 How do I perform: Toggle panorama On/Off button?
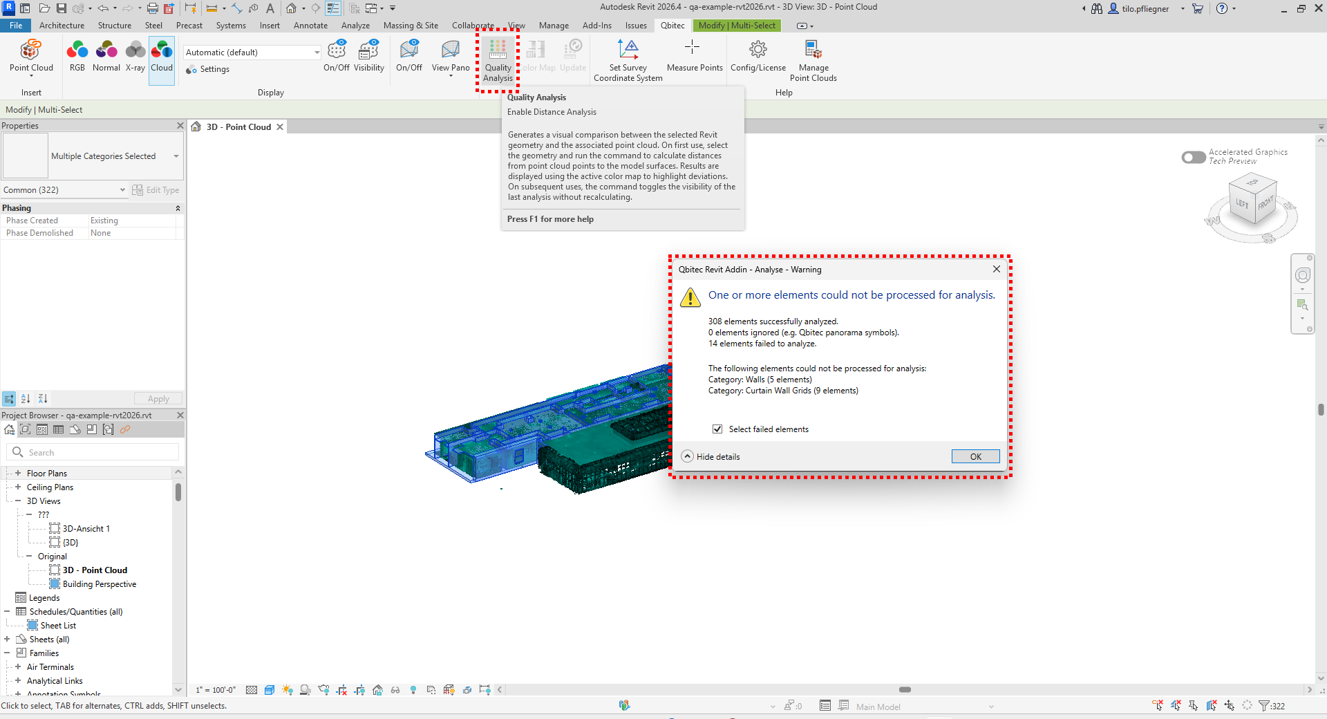coord(409,55)
